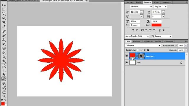Click the Фигура 1 vector mask thumbnail

pyautogui.click(x=141, y=56)
